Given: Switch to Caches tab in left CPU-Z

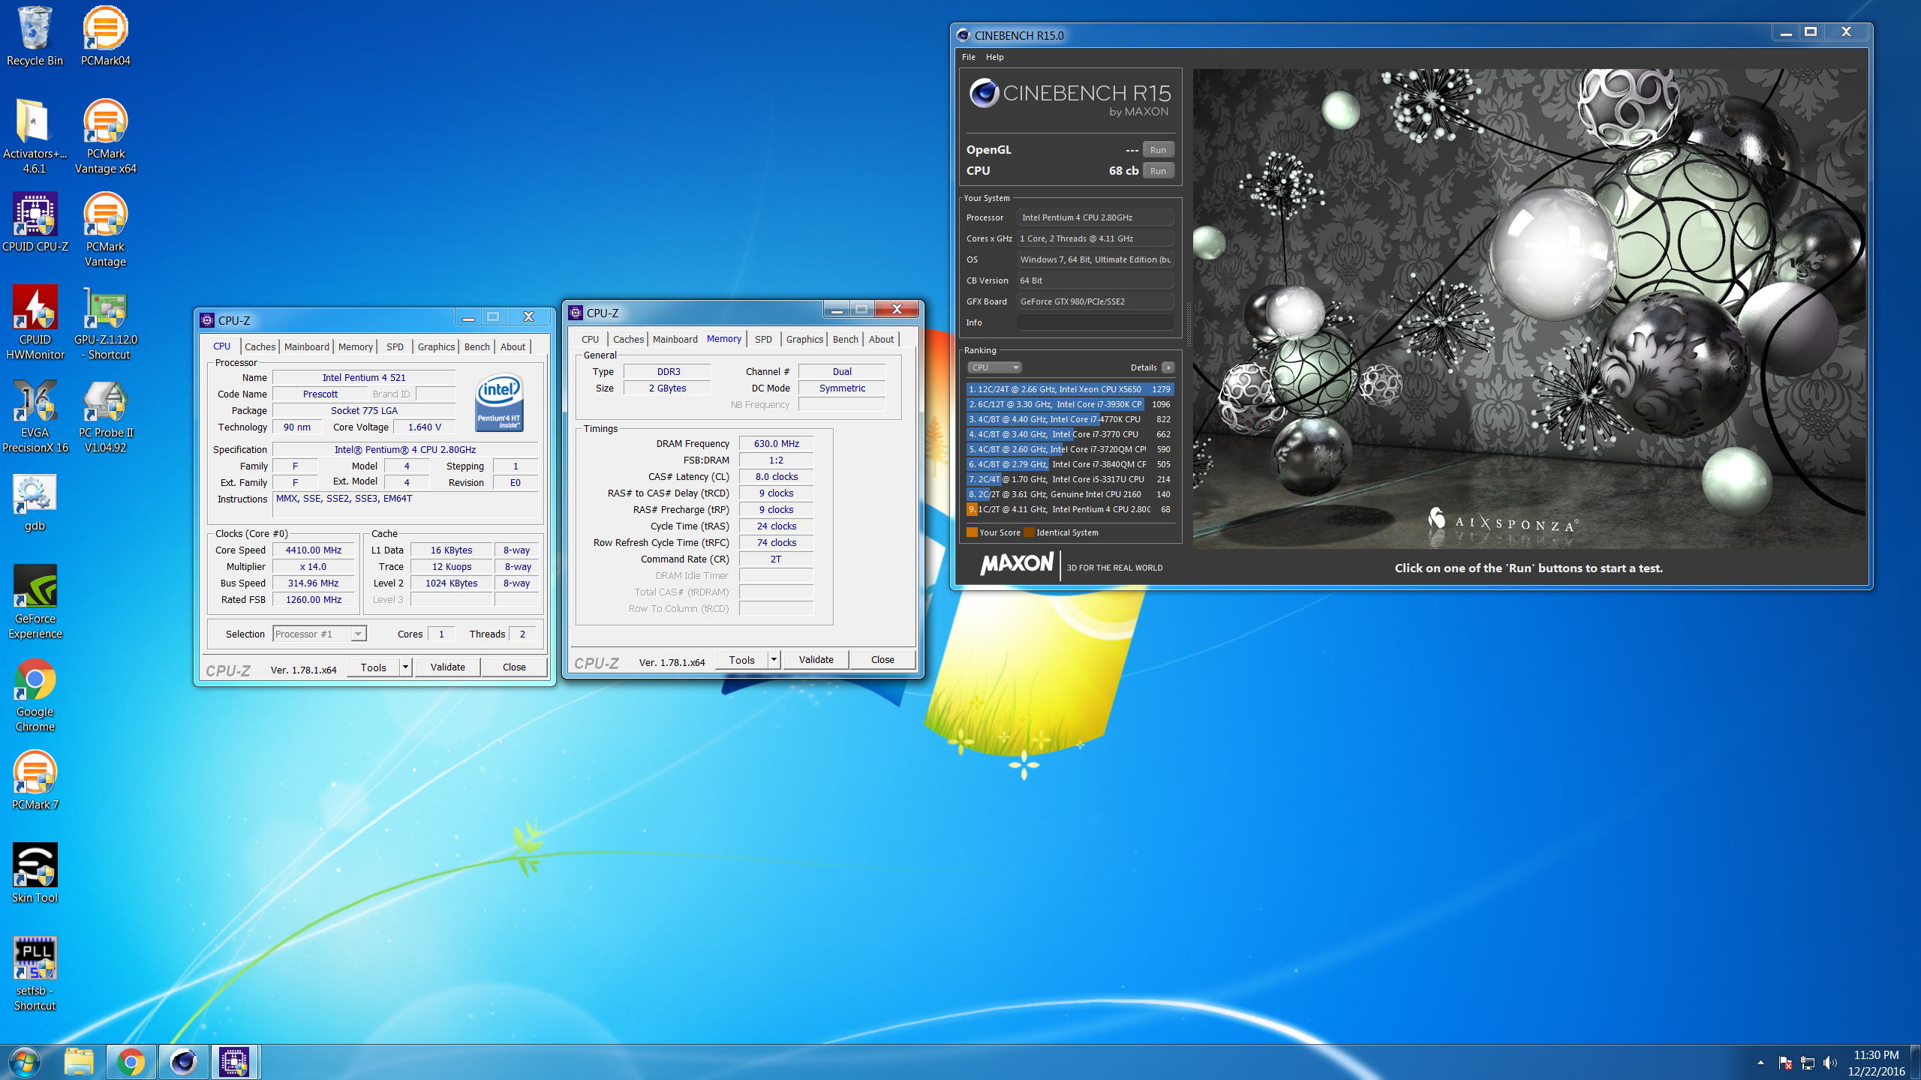Looking at the screenshot, I should point(260,346).
